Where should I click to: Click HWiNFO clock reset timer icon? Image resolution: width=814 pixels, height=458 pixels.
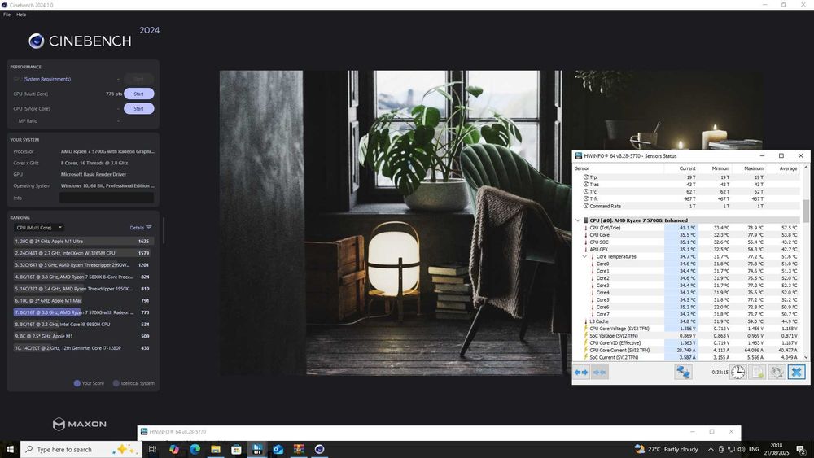(x=737, y=372)
